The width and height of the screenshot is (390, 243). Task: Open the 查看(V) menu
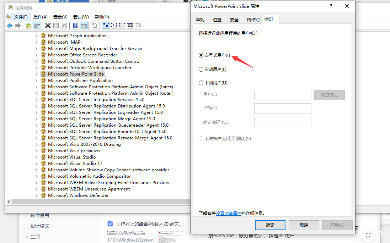(x=60, y=17)
